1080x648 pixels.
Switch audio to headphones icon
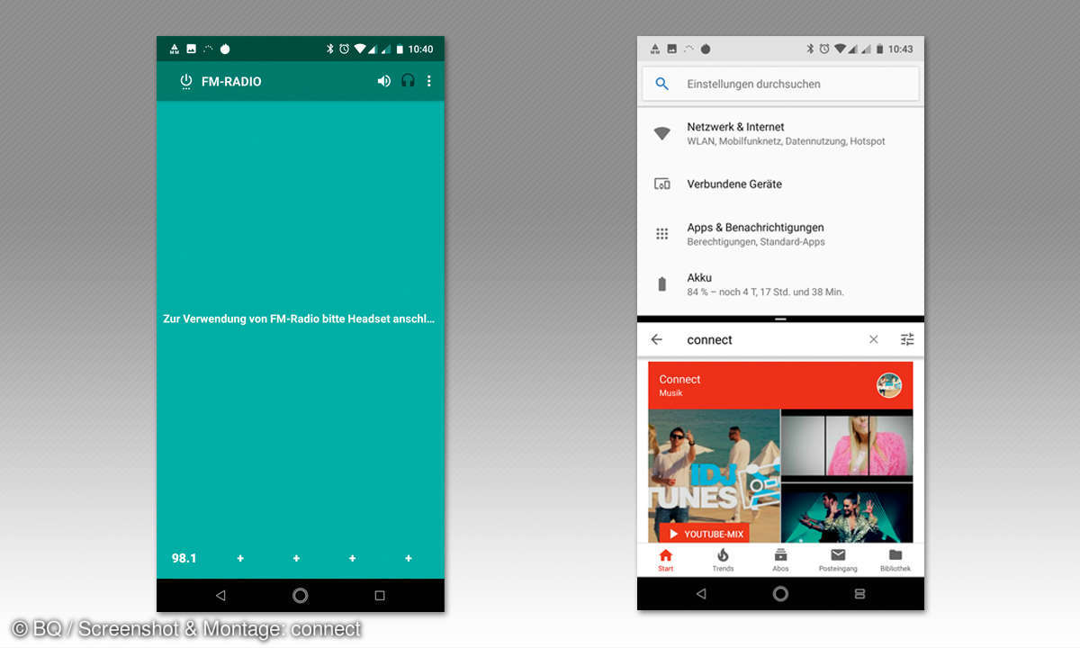408,81
